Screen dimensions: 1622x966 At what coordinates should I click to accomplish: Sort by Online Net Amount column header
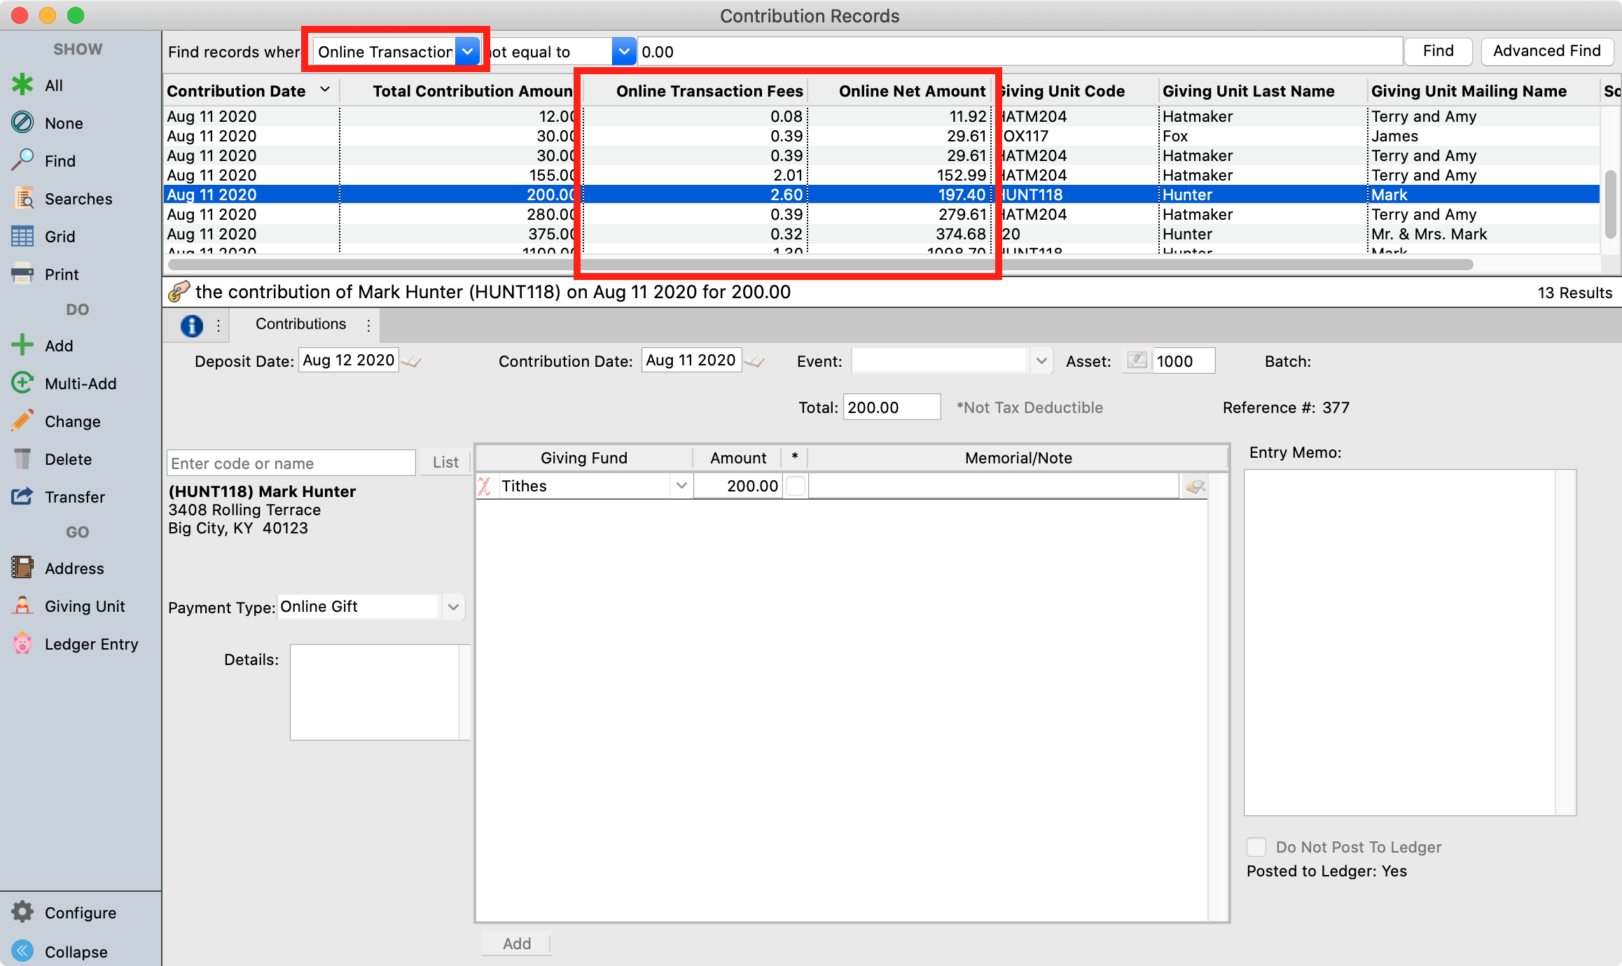(x=911, y=91)
